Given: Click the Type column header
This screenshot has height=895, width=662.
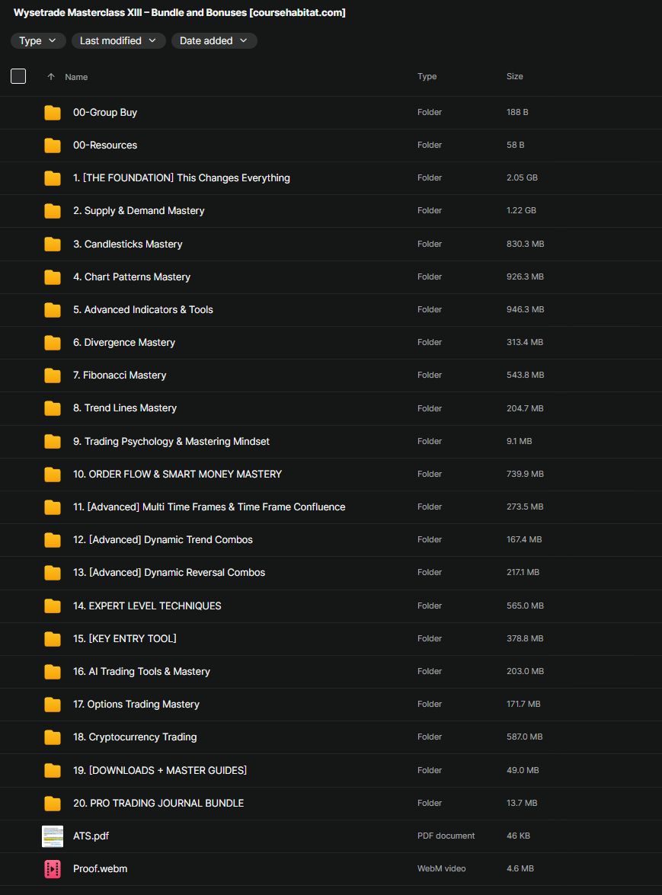Looking at the screenshot, I should [x=427, y=76].
